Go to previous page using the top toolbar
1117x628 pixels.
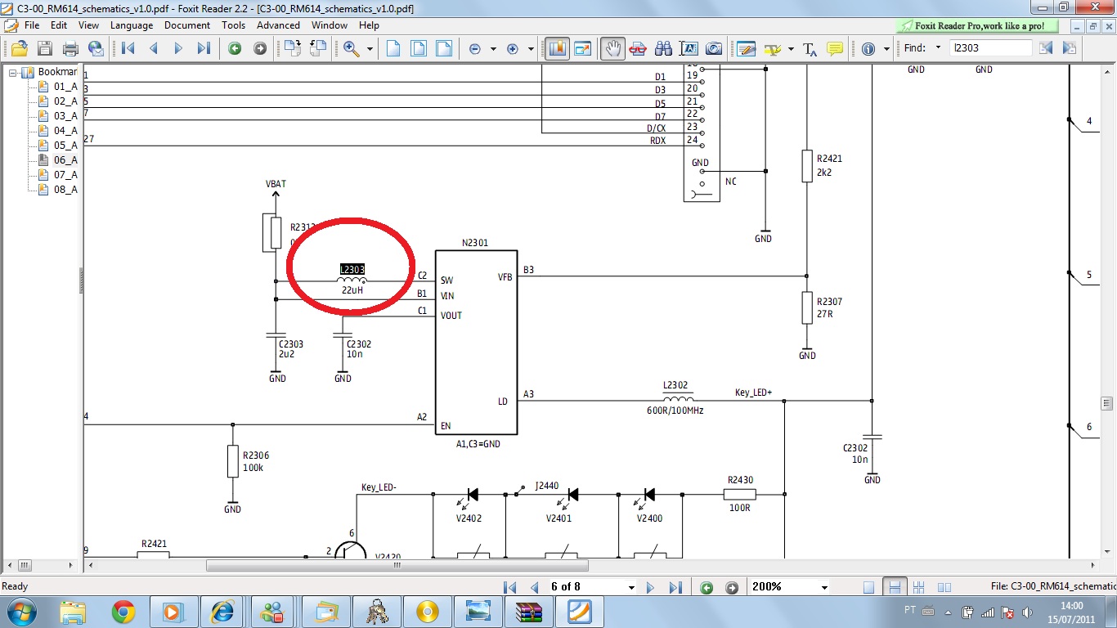pyautogui.click(x=154, y=48)
